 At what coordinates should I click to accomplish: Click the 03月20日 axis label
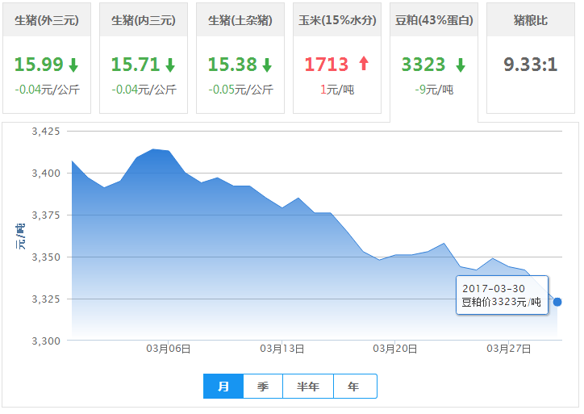coord(394,349)
